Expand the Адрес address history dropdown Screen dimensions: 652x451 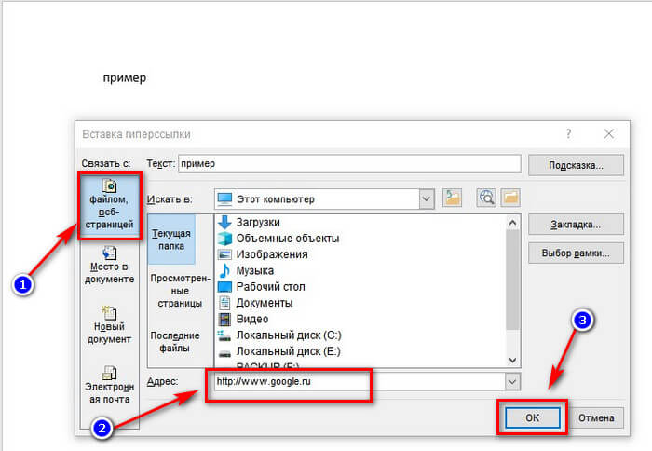(x=512, y=381)
